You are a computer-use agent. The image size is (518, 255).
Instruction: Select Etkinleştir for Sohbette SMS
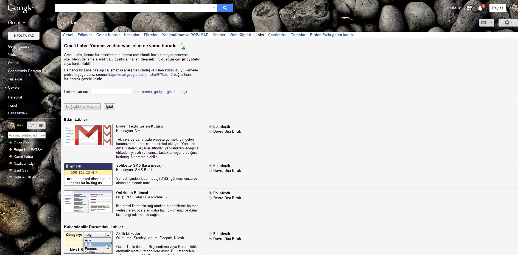click(x=210, y=166)
